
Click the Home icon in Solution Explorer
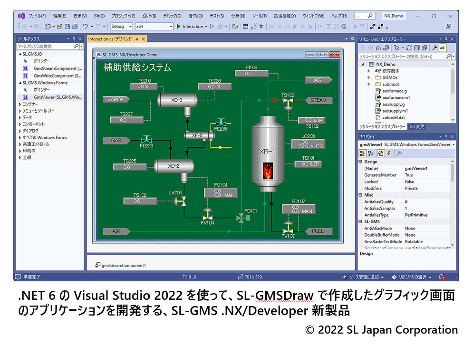(x=378, y=48)
